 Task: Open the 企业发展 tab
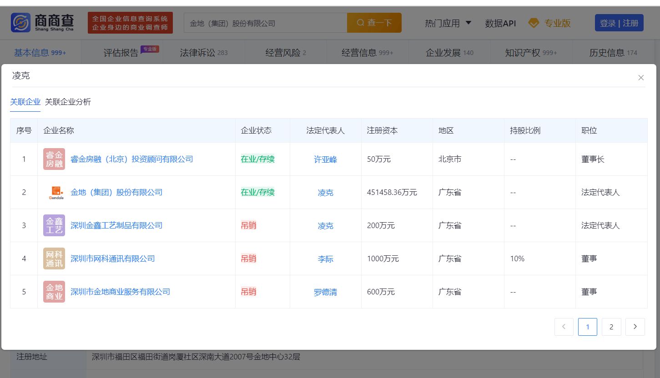pos(449,53)
